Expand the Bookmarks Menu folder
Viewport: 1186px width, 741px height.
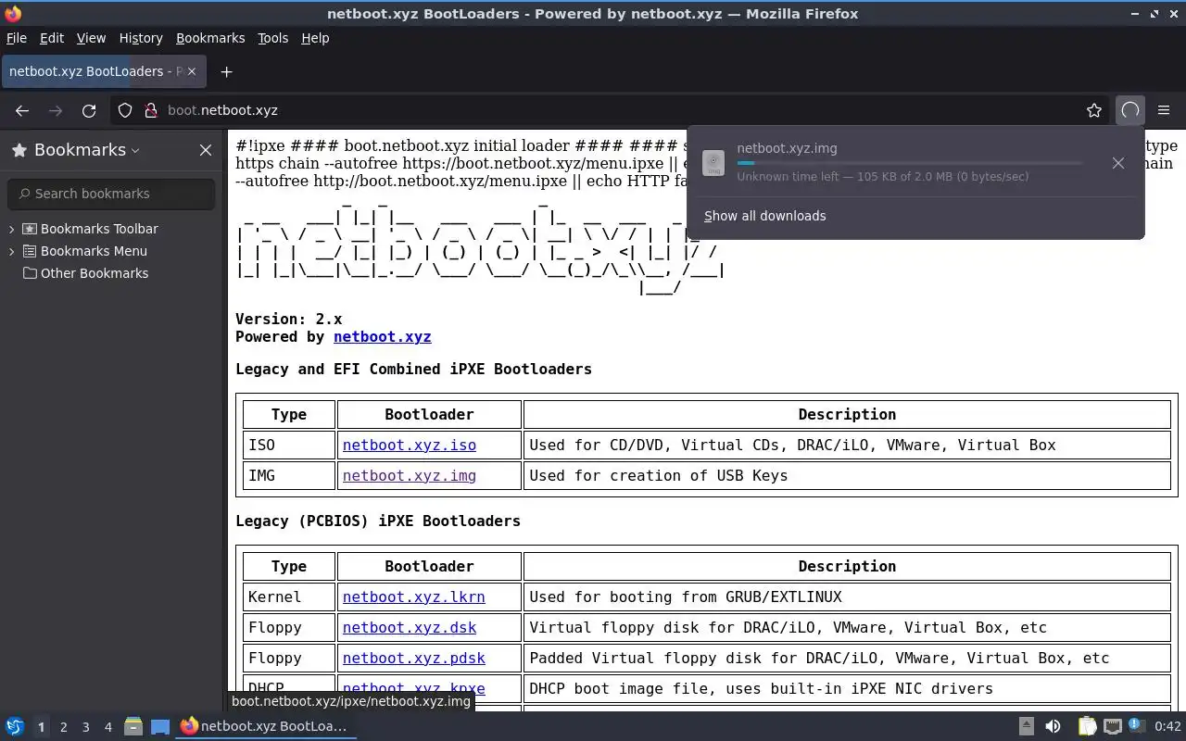pos(12,251)
